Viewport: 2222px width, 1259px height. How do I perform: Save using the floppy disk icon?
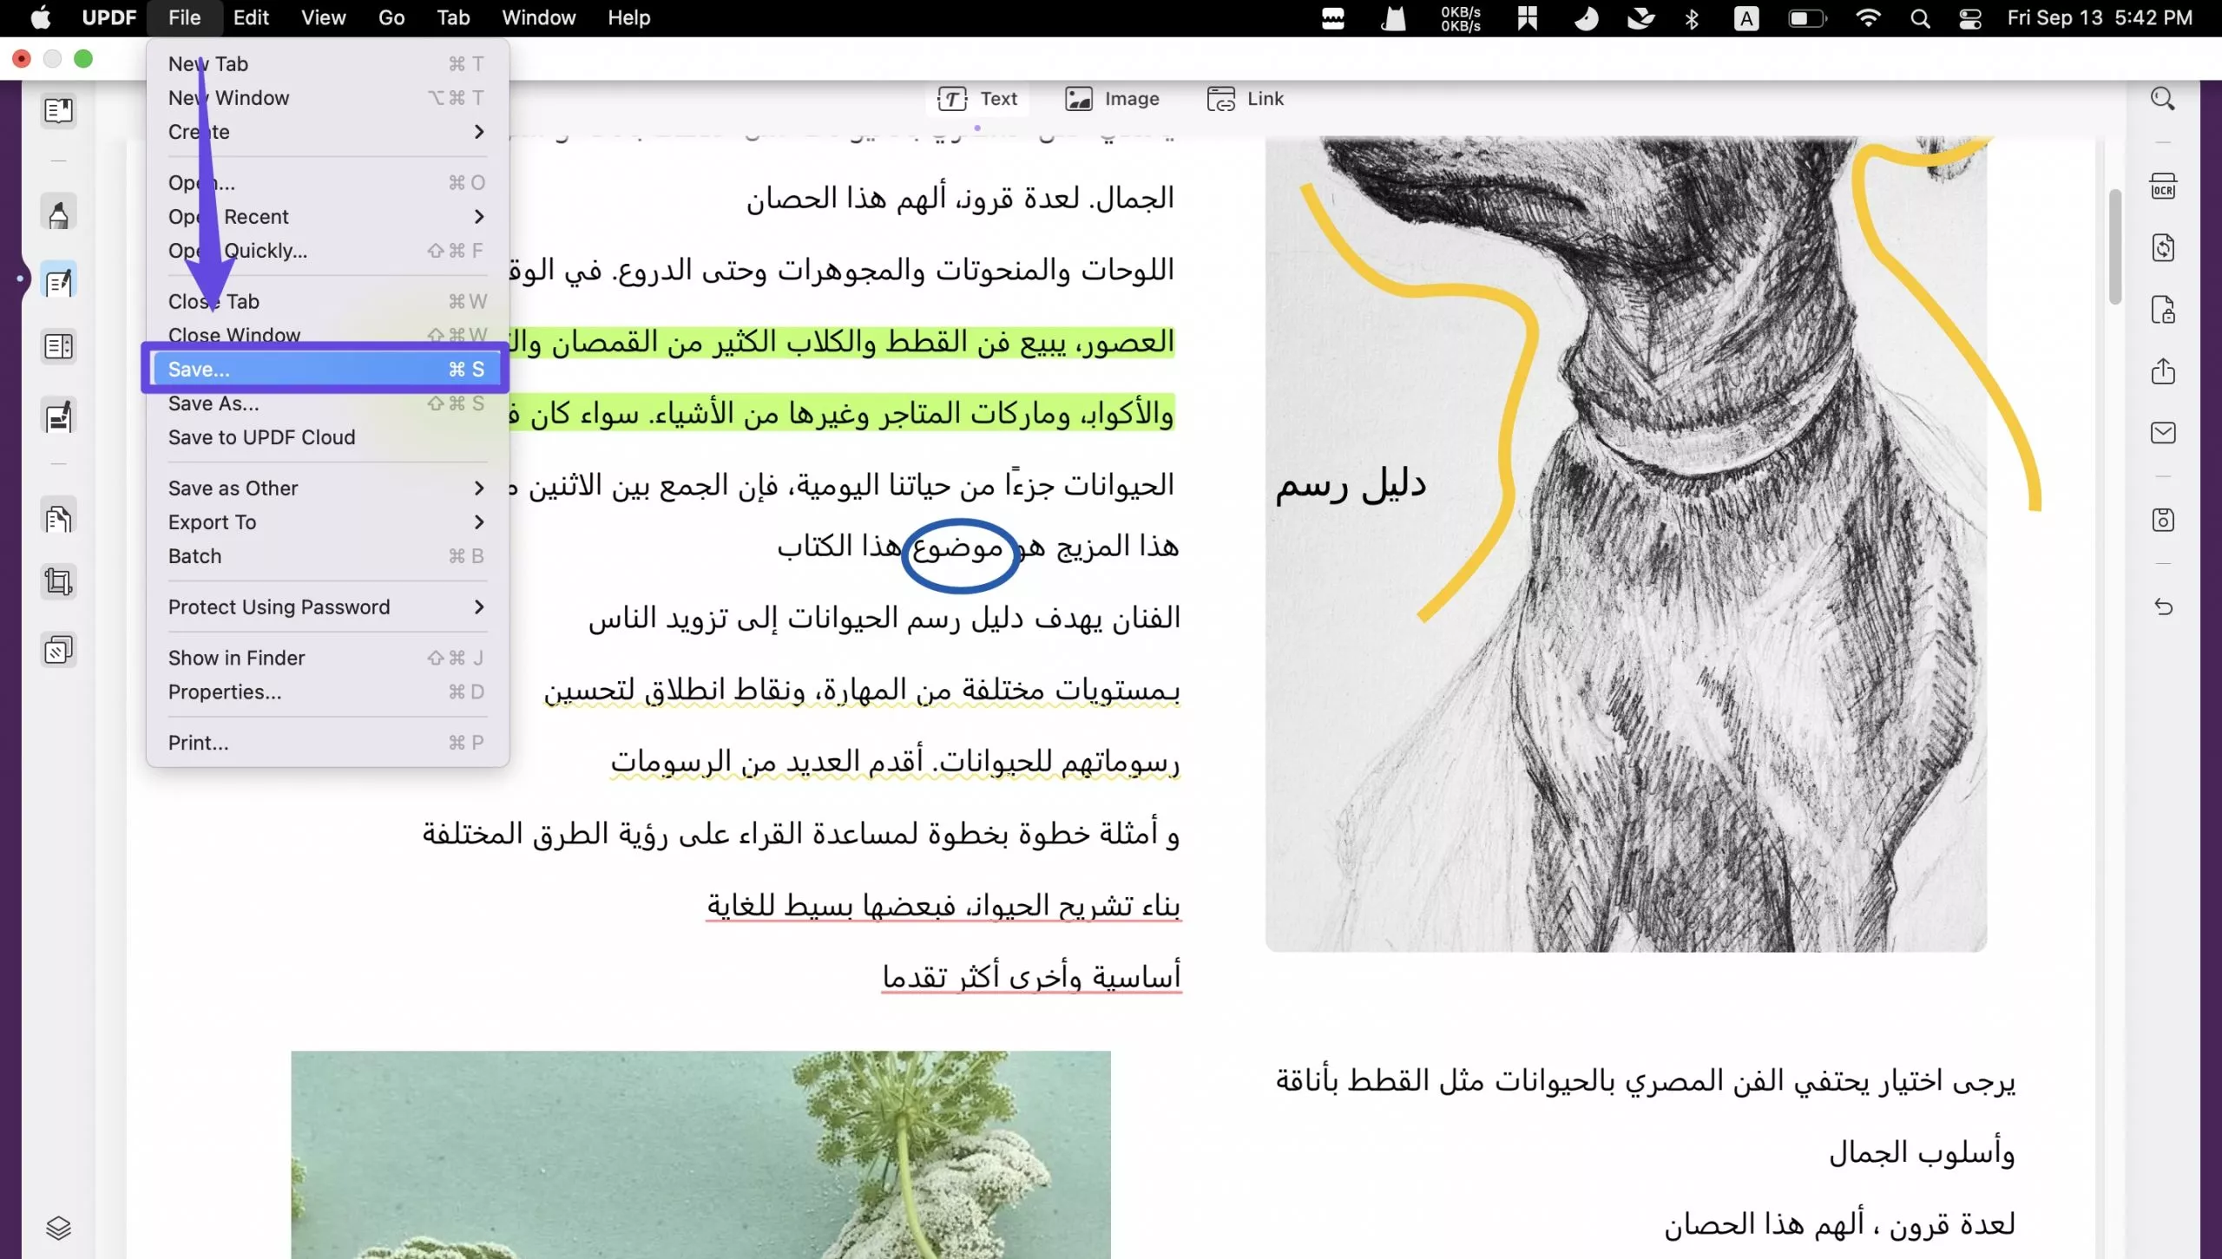point(2163,521)
